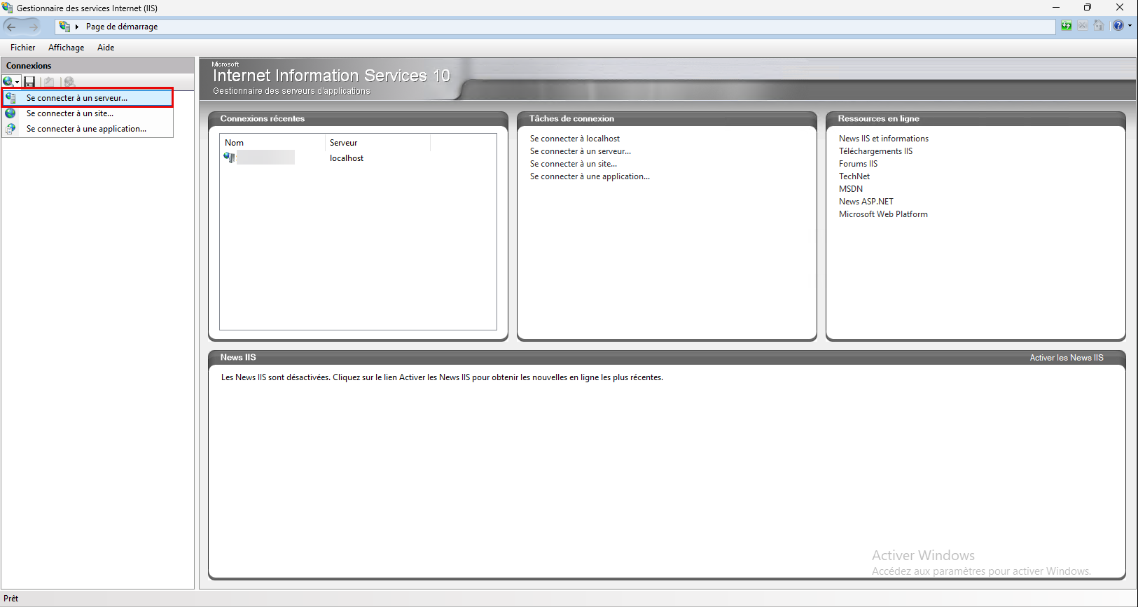Image resolution: width=1138 pixels, height=607 pixels.
Task: Expand the address bar breadcrumb arrow
Action: pyautogui.click(x=77, y=27)
